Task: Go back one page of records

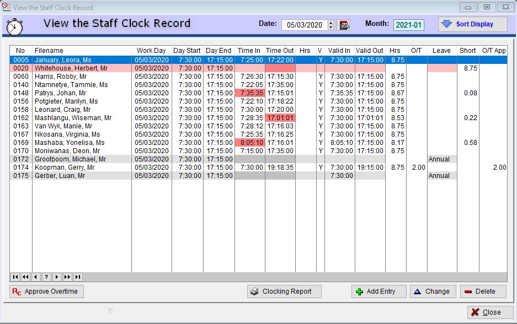Action: pyautogui.click(x=25, y=277)
